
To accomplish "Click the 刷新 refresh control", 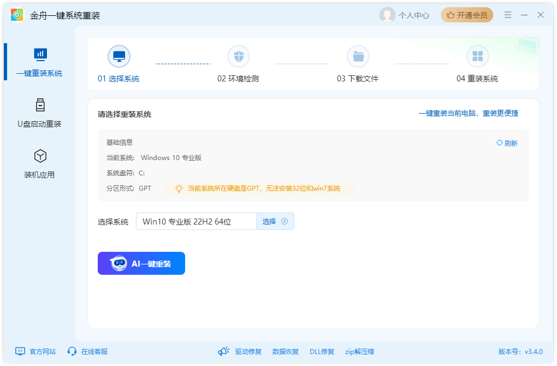I will click(507, 142).
